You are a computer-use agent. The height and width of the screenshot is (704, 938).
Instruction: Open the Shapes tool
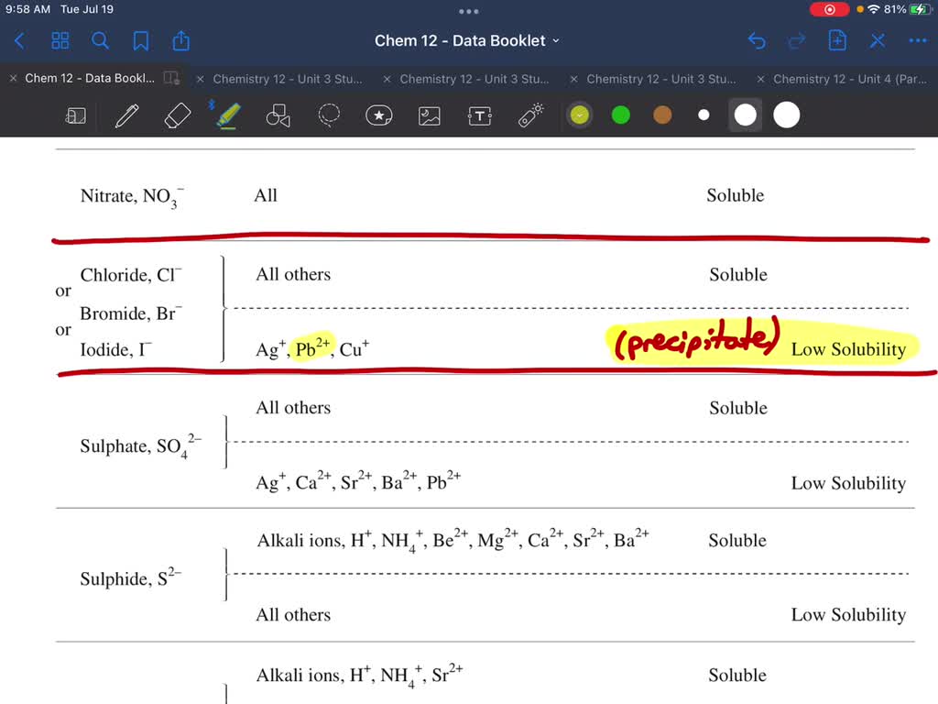pyautogui.click(x=278, y=115)
